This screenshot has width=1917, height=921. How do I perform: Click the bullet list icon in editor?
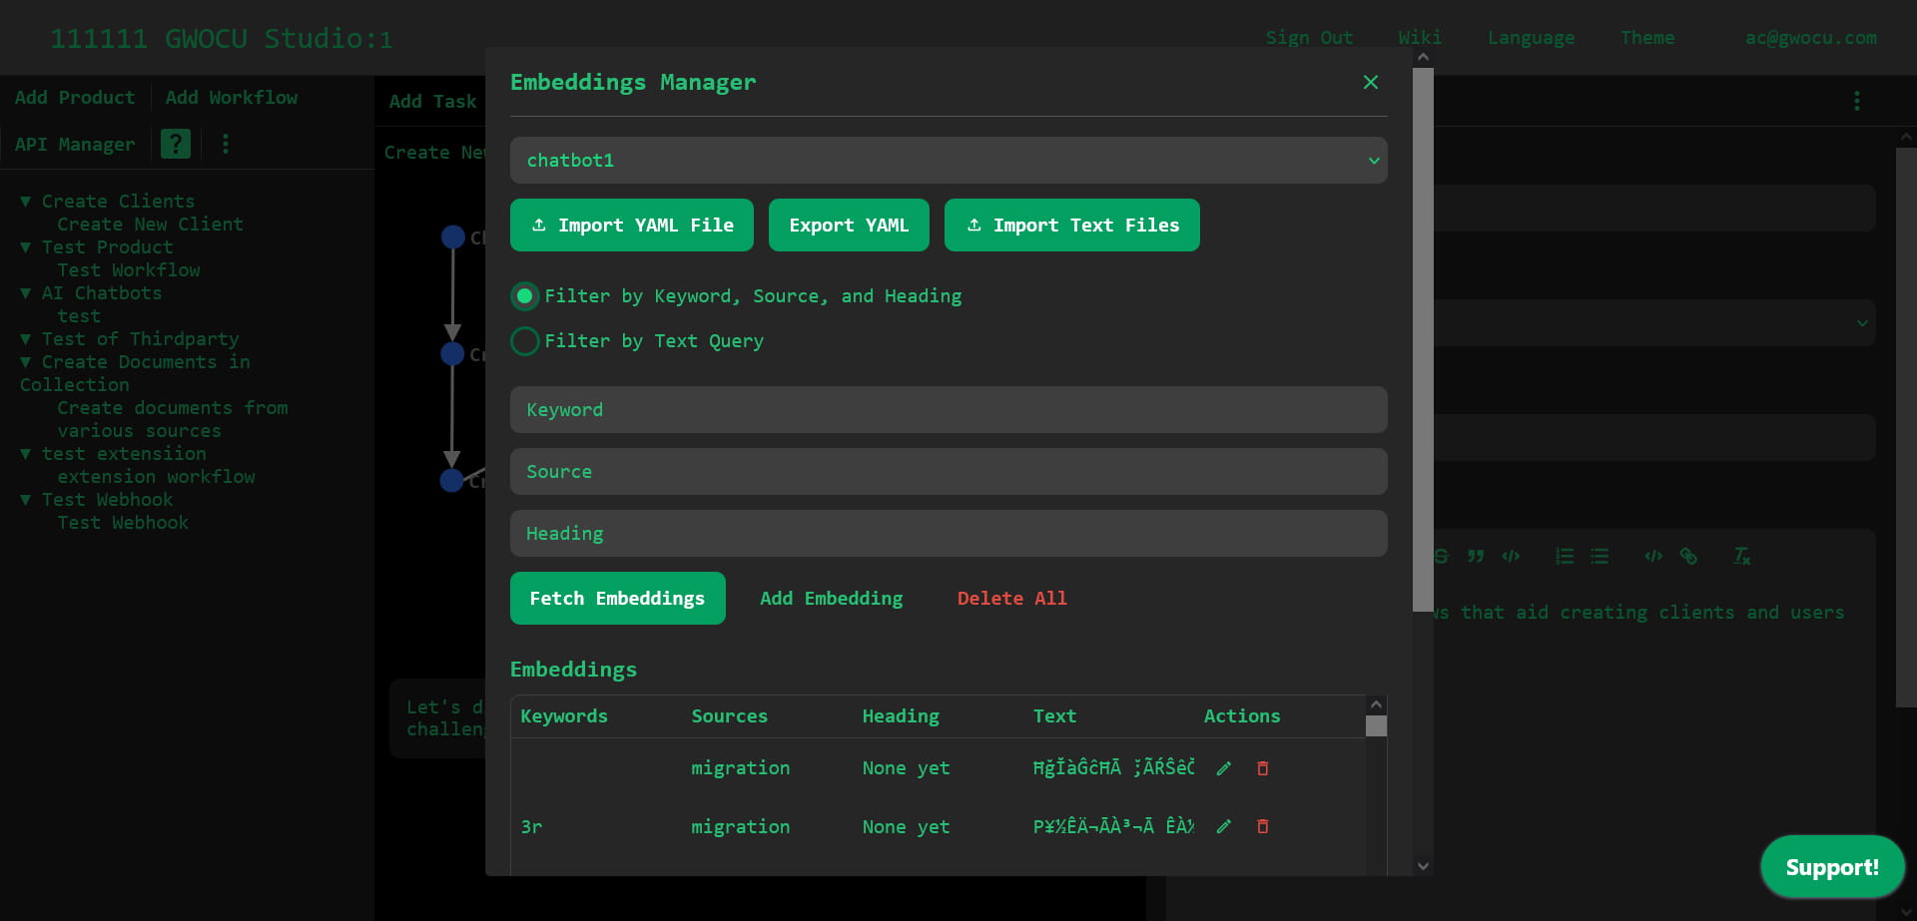tap(1599, 556)
